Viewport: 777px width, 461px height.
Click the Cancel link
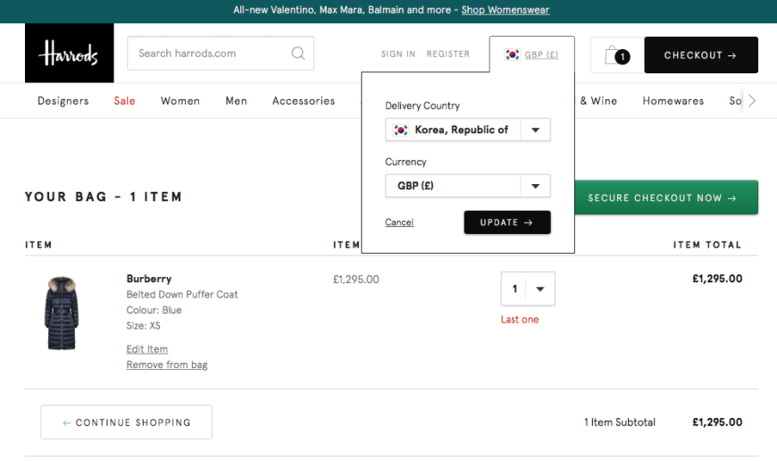tap(399, 222)
